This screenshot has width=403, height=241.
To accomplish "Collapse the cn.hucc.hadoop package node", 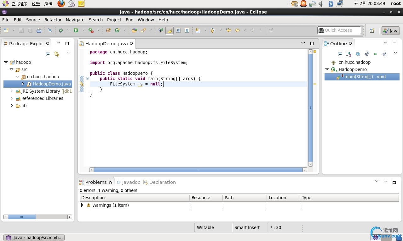I will pos(17,77).
